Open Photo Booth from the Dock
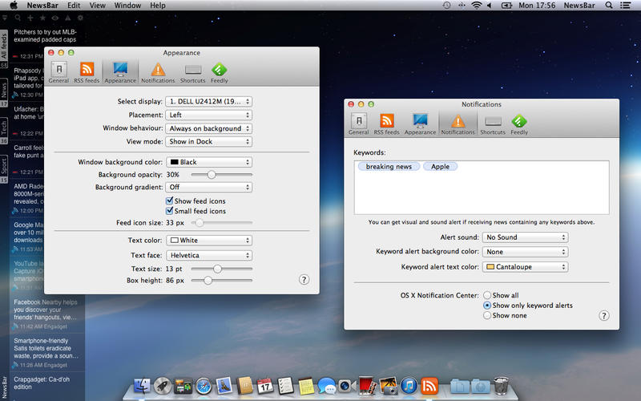The image size is (641, 401). [x=368, y=386]
